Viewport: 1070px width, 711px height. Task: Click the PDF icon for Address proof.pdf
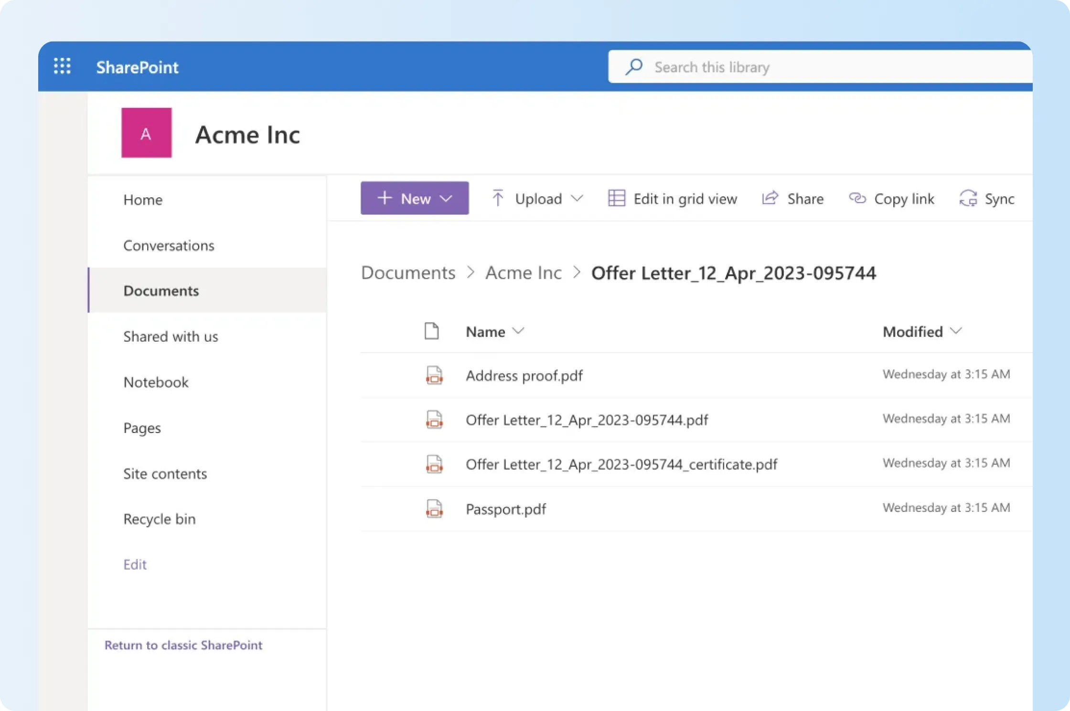coord(434,375)
